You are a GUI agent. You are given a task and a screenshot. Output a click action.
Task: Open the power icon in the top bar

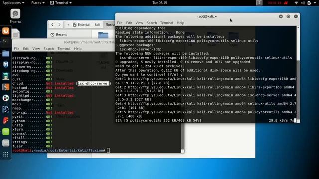click(x=309, y=3)
